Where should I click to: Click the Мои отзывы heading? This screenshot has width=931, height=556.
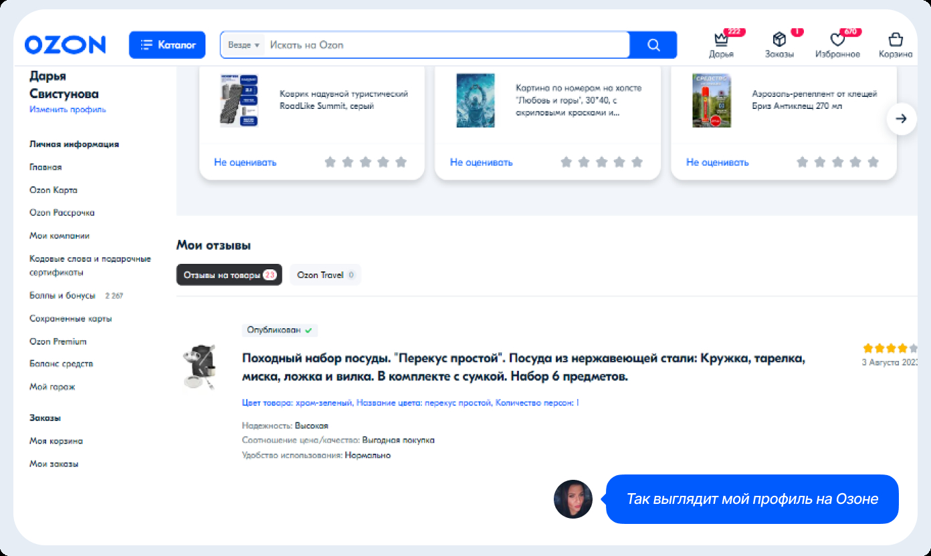(x=213, y=245)
